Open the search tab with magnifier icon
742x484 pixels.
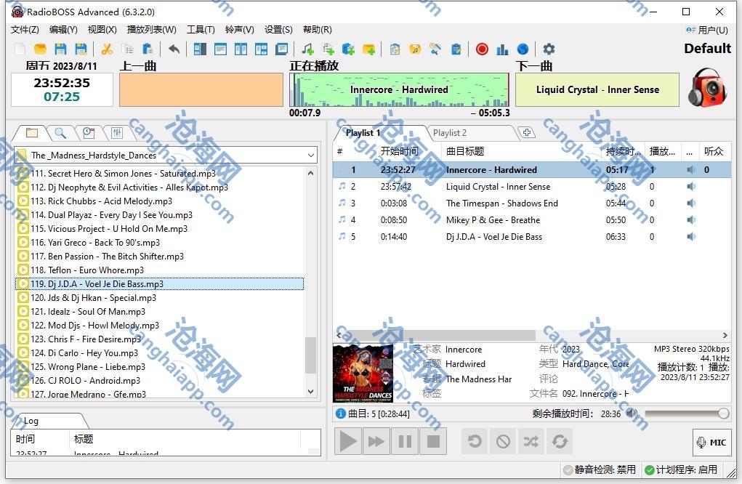pyautogui.click(x=60, y=133)
